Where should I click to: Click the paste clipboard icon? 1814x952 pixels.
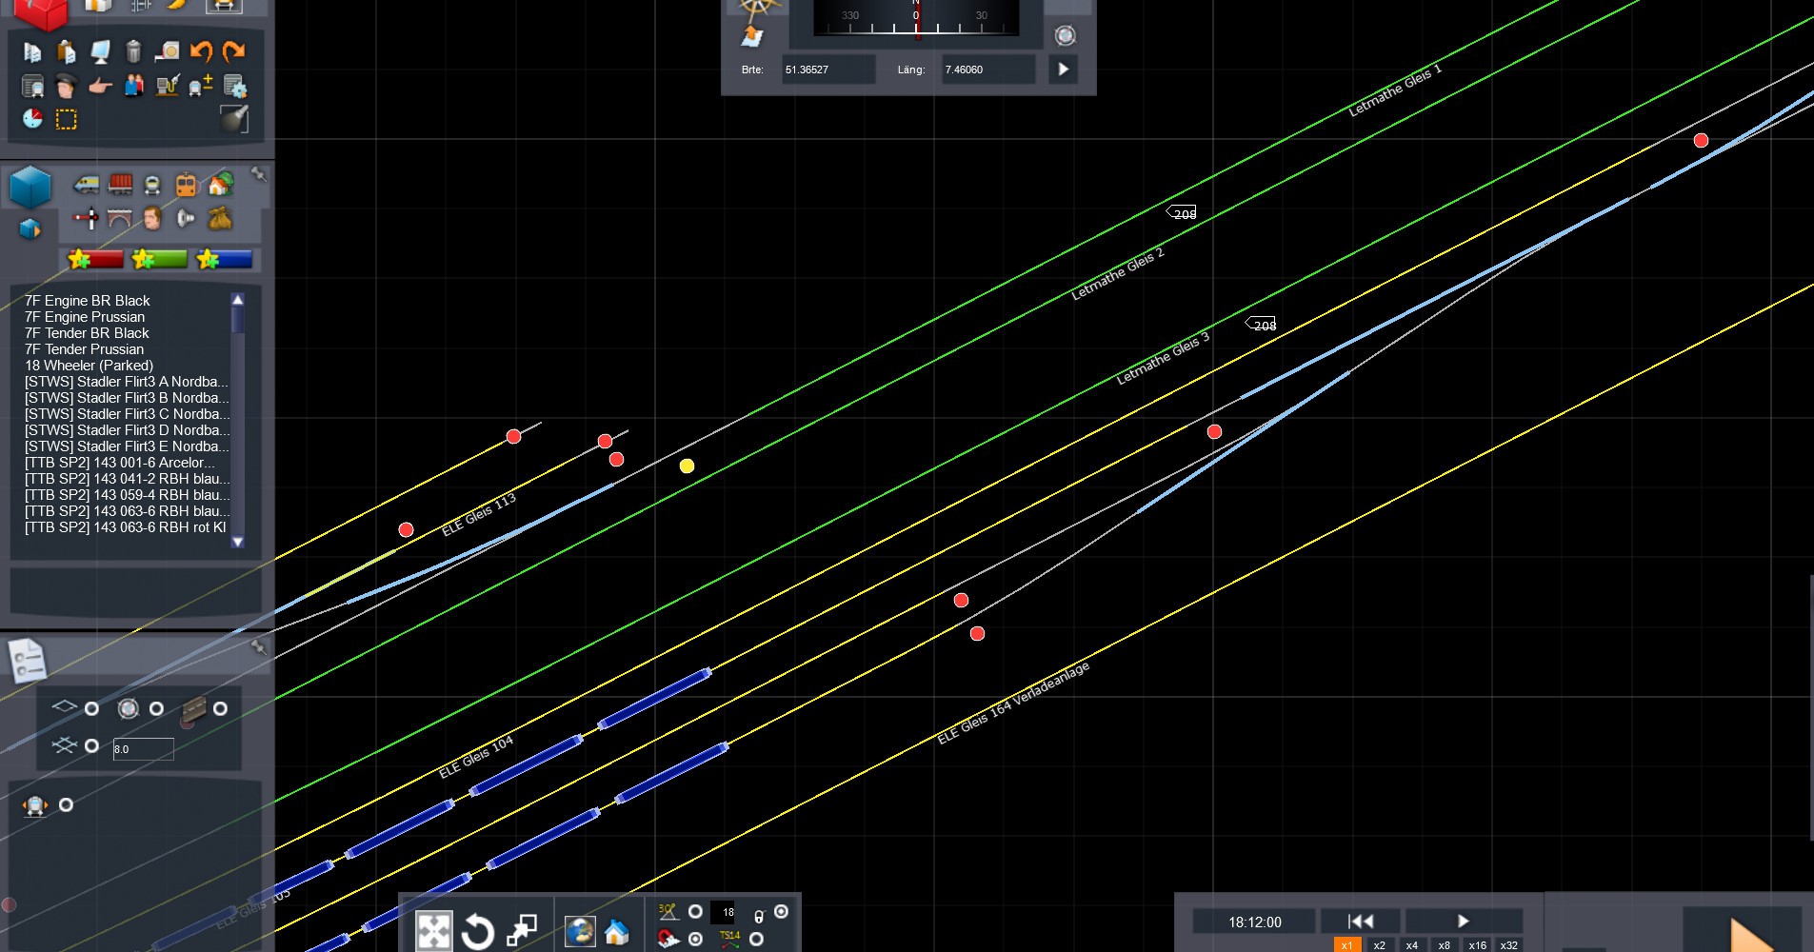coord(66,51)
